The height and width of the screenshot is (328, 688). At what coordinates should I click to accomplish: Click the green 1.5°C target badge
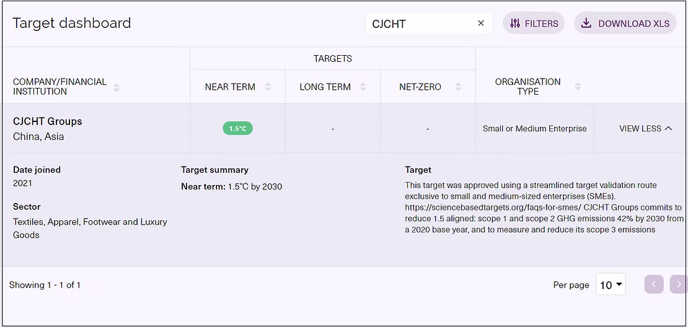tap(238, 129)
